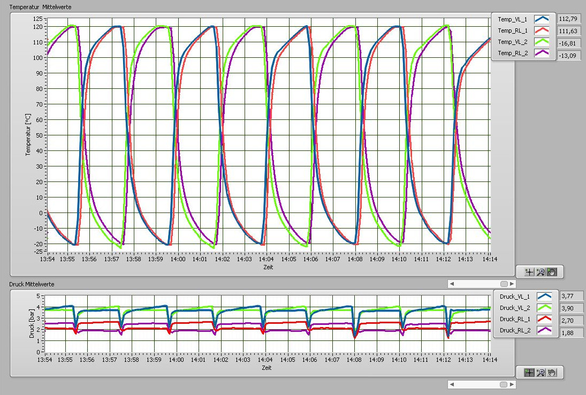
Task: Click the Druck_RL_2 purple plot sample icon
Action: (544, 330)
